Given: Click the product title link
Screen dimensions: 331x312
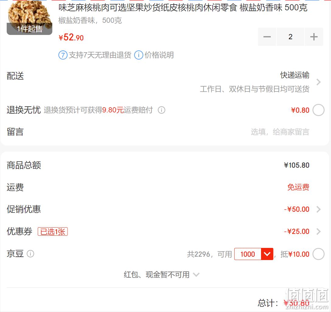Looking at the screenshot, I should (x=183, y=8).
